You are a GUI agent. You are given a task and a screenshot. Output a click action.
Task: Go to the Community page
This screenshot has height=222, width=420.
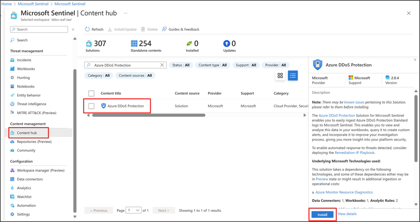[x=26, y=150]
